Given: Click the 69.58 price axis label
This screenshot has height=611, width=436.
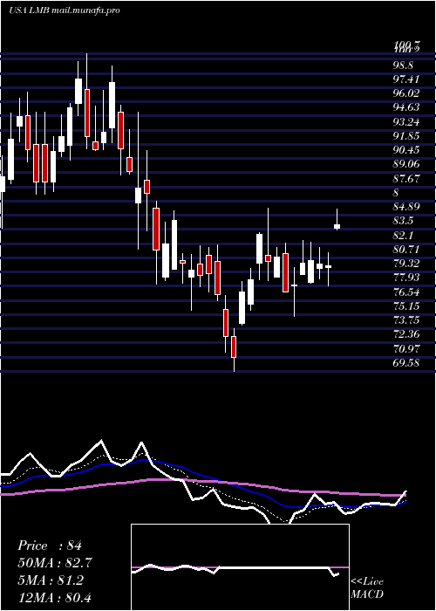Looking at the screenshot, I should (x=406, y=363).
